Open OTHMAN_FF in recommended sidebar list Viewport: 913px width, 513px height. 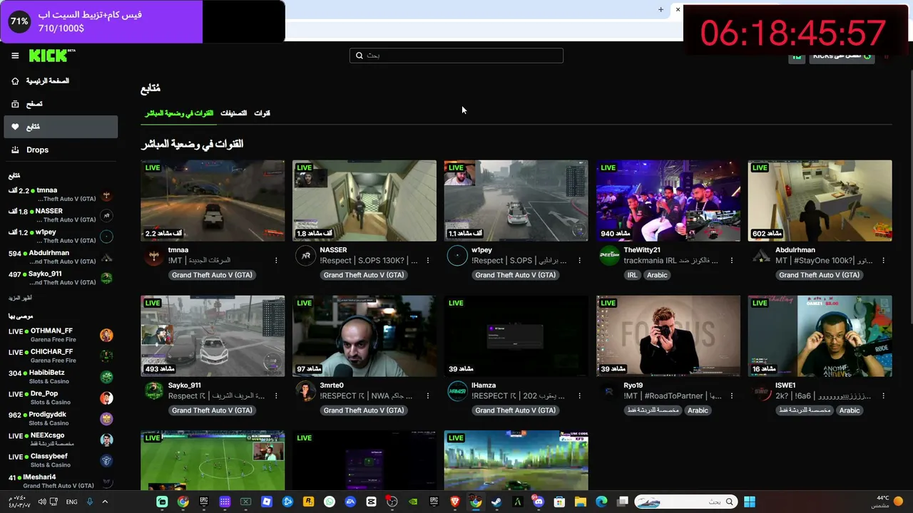(x=61, y=335)
